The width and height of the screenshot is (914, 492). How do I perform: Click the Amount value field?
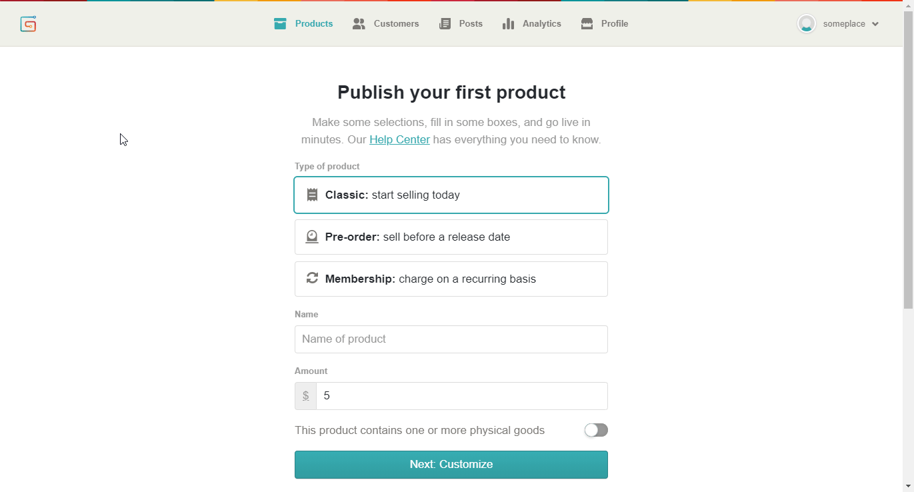point(461,395)
